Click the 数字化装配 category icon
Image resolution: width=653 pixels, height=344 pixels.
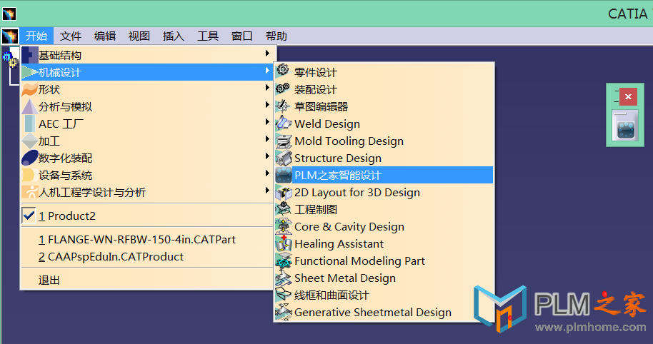tap(29, 158)
